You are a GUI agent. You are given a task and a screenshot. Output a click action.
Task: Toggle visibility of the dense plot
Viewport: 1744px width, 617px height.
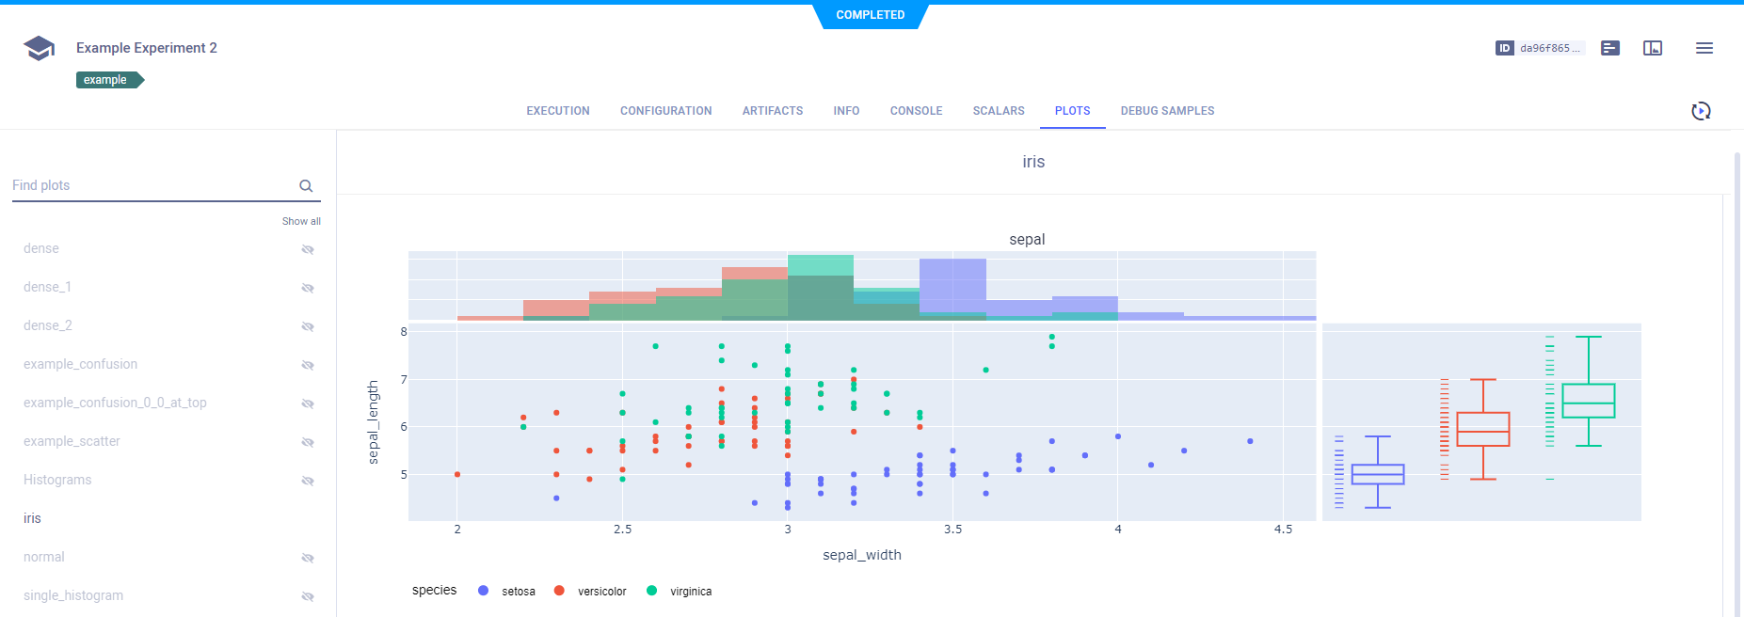point(307,249)
